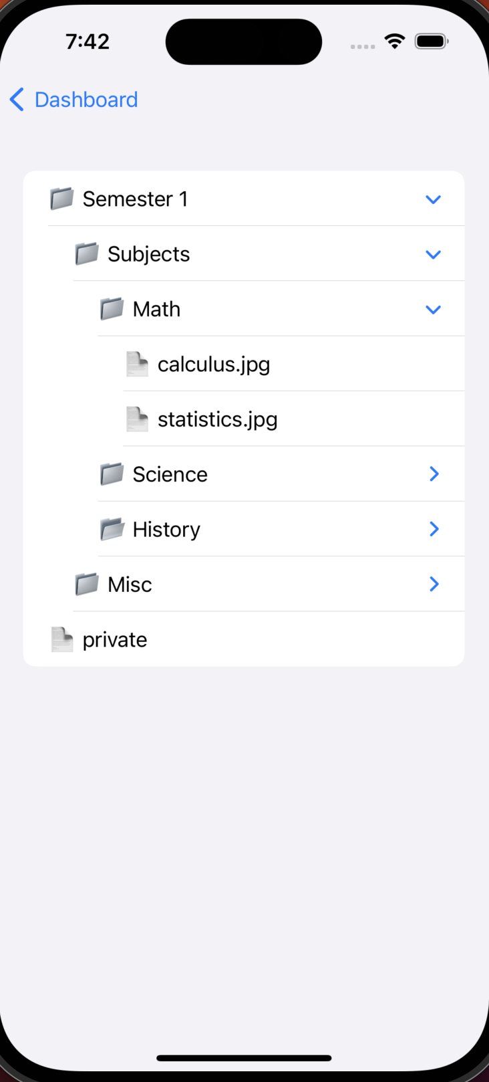Select the statistics.jpg file name
The width and height of the screenshot is (489, 1082).
pos(217,419)
